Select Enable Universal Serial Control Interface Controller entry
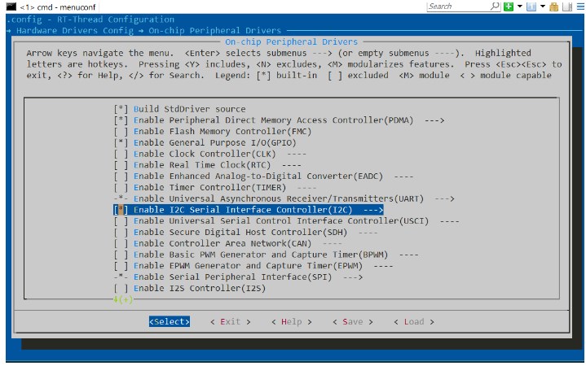 click(x=281, y=221)
